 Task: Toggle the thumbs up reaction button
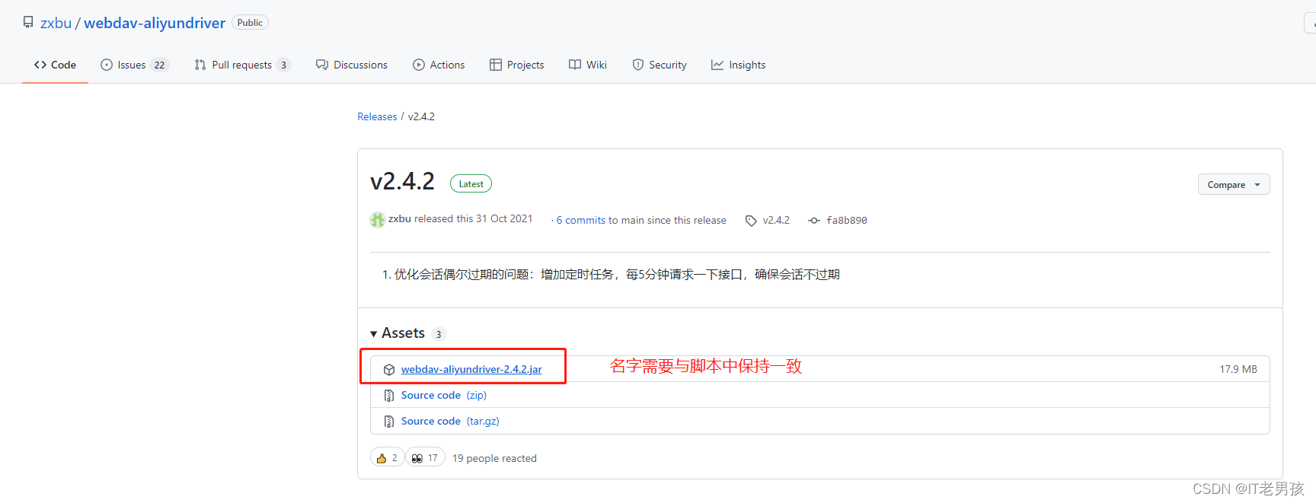(388, 457)
